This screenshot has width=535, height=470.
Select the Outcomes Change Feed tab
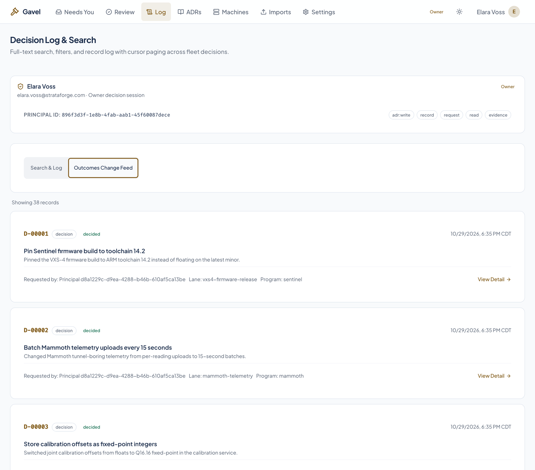[x=103, y=168]
